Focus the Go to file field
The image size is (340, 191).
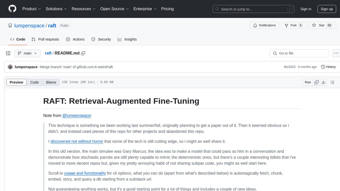pos(299,53)
